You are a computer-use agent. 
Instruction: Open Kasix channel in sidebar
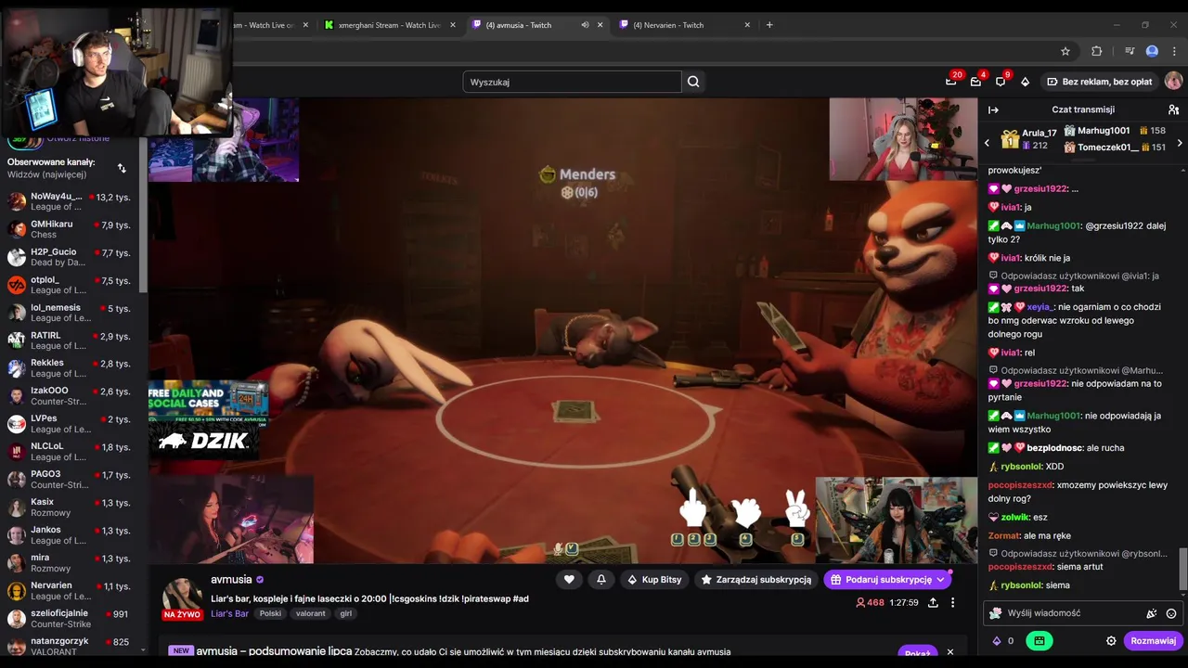click(69, 507)
